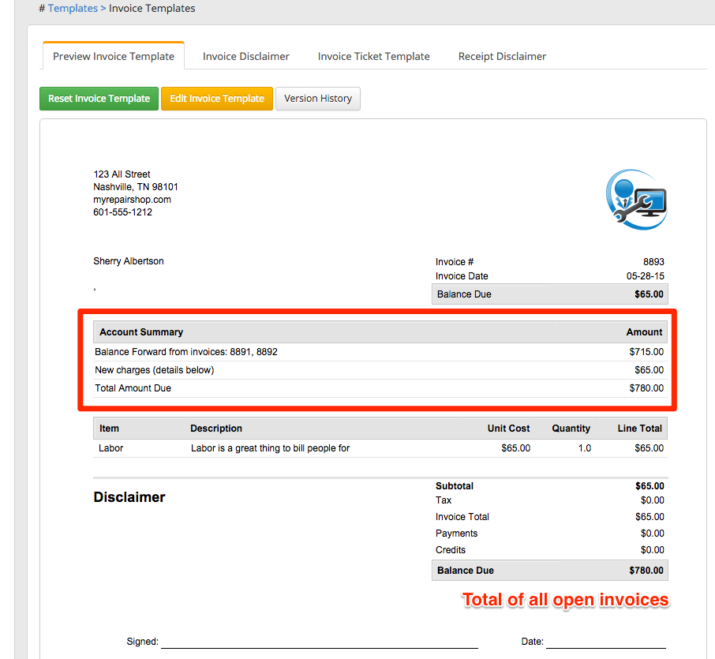Open the Invoice Ticket Template tab
715x659 pixels.
pyautogui.click(x=373, y=56)
